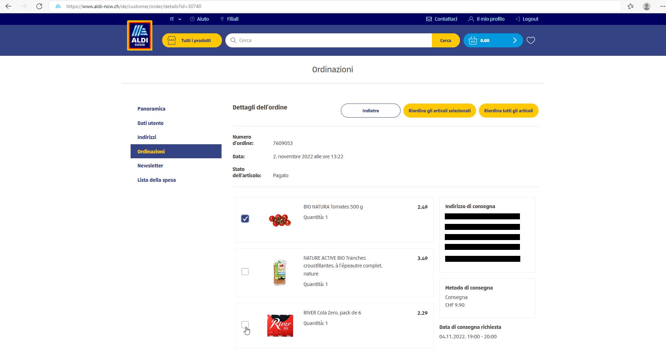Go to Il mio profilo
The image size is (666, 352).
[487, 19]
